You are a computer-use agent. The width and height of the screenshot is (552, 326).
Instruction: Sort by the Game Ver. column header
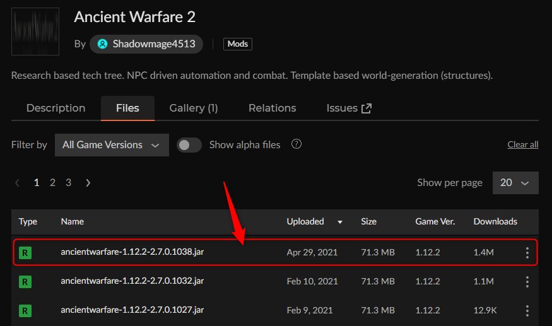tap(435, 221)
